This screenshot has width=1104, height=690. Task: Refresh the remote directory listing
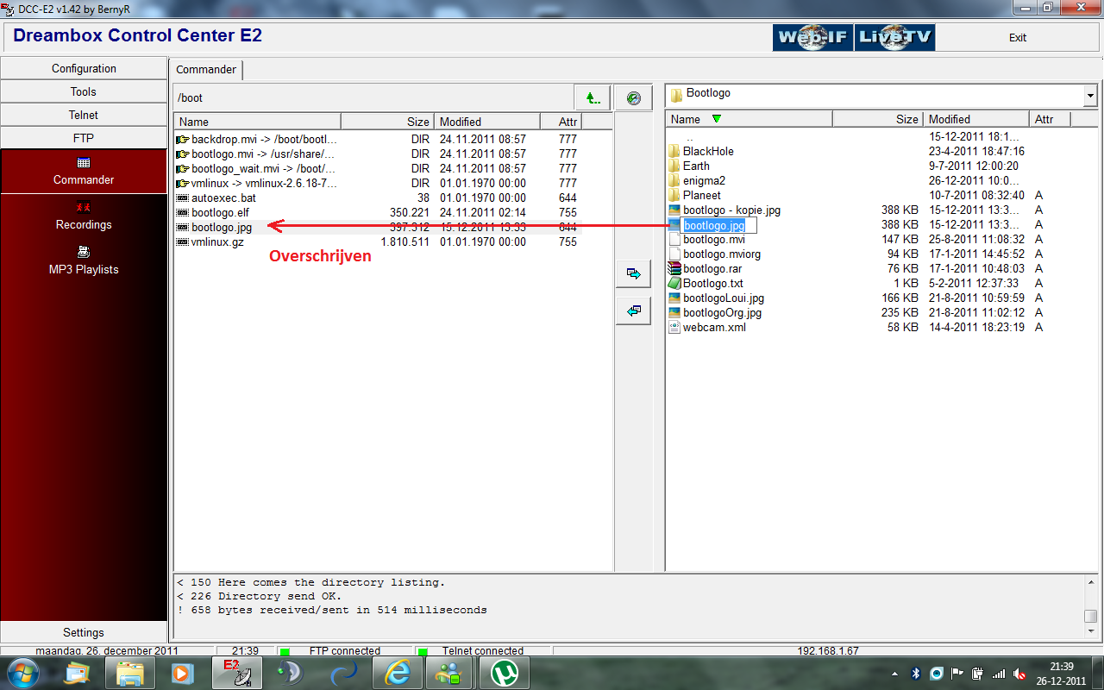click(634, 97)
